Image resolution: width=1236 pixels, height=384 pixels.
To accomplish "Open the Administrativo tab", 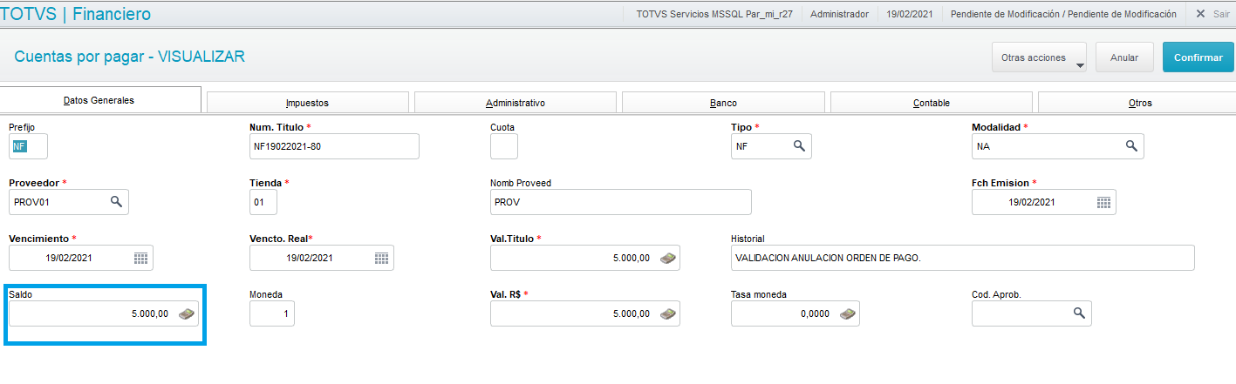I will [x=516, y=103].
